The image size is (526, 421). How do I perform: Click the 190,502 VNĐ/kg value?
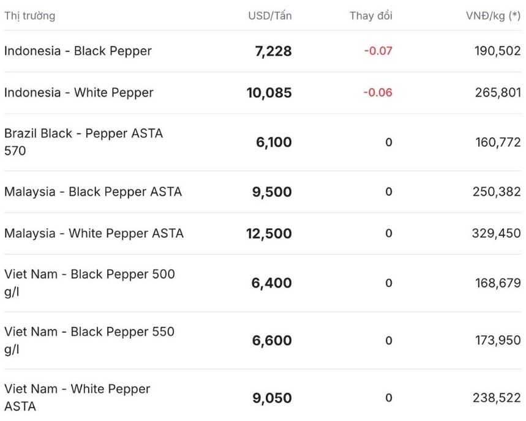pyautogui.click(x=497, y=51)
